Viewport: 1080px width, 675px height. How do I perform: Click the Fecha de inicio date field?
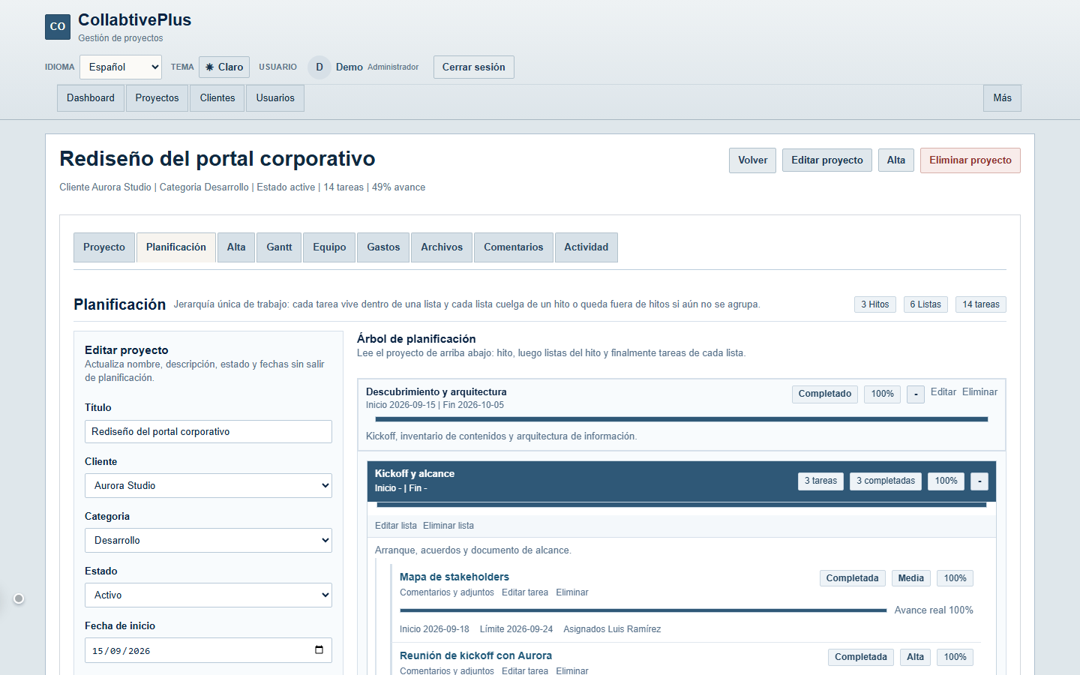tap(208, 650)
